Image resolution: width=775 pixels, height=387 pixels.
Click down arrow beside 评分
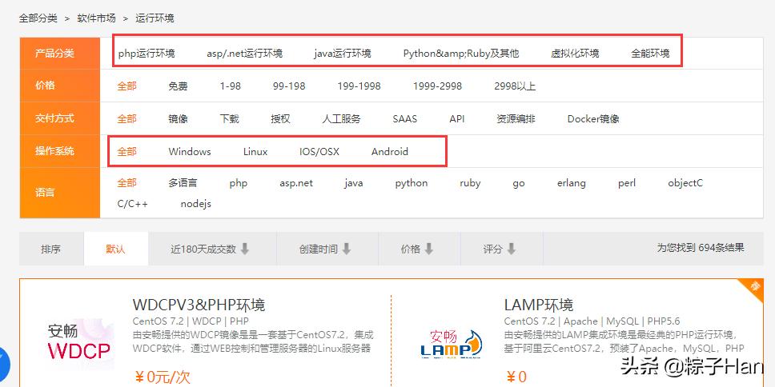(512, 249)
